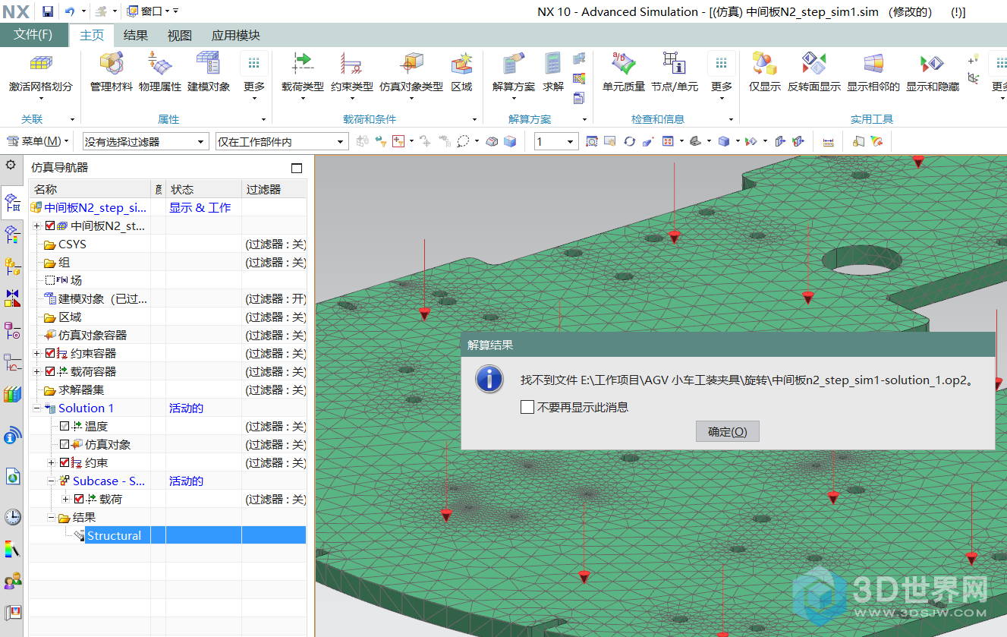The height and width of the screenshot is (637, 1007).
Task: Open the history clock sidebar tab
Action: (x=12, y=517)
